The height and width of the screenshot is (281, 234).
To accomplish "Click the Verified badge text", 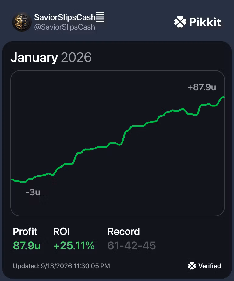I will pyautogui.click(x=210, y=266).
